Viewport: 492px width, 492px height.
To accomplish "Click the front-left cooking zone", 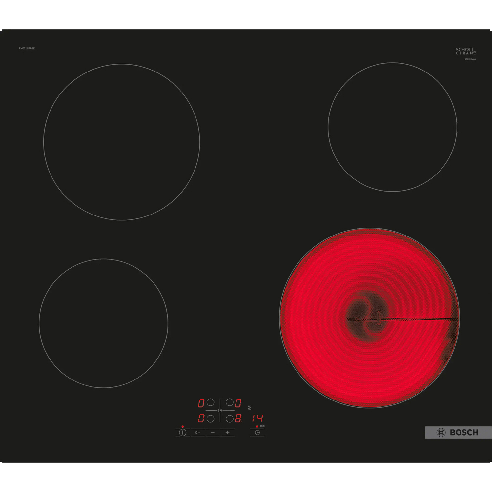I will coord(103,323).
